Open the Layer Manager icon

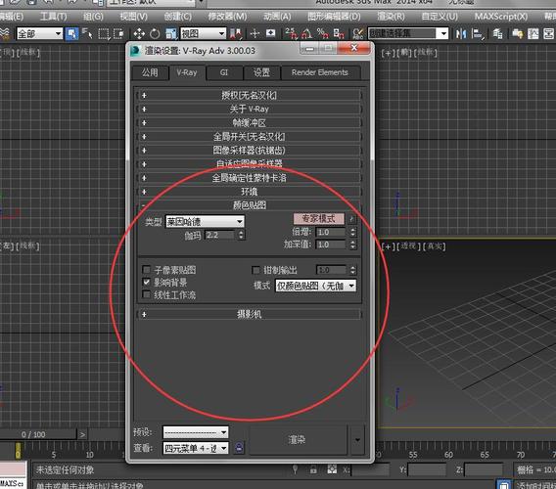click(x=497, y=33)
